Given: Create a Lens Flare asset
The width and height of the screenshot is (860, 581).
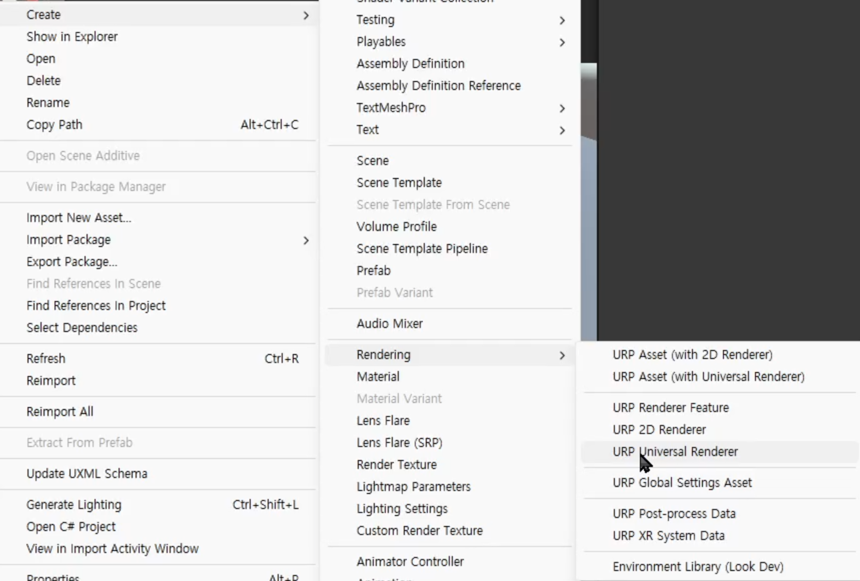Looking at the screenshot, I should click(449, 421).
